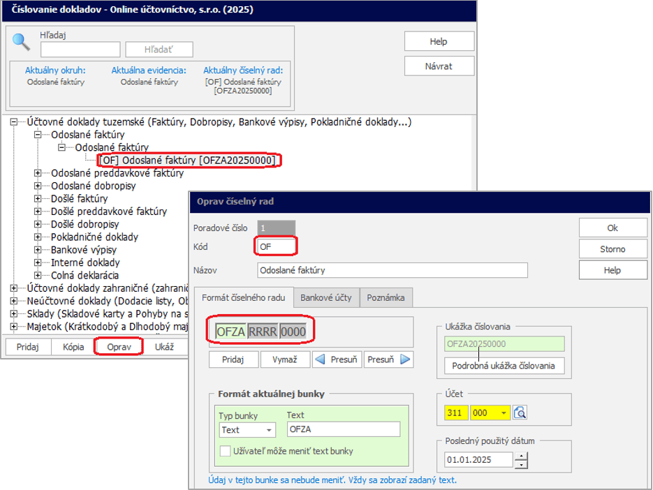Open the Poznámka tab
Viewport: 653px width, 490px height.
point(387,297)
